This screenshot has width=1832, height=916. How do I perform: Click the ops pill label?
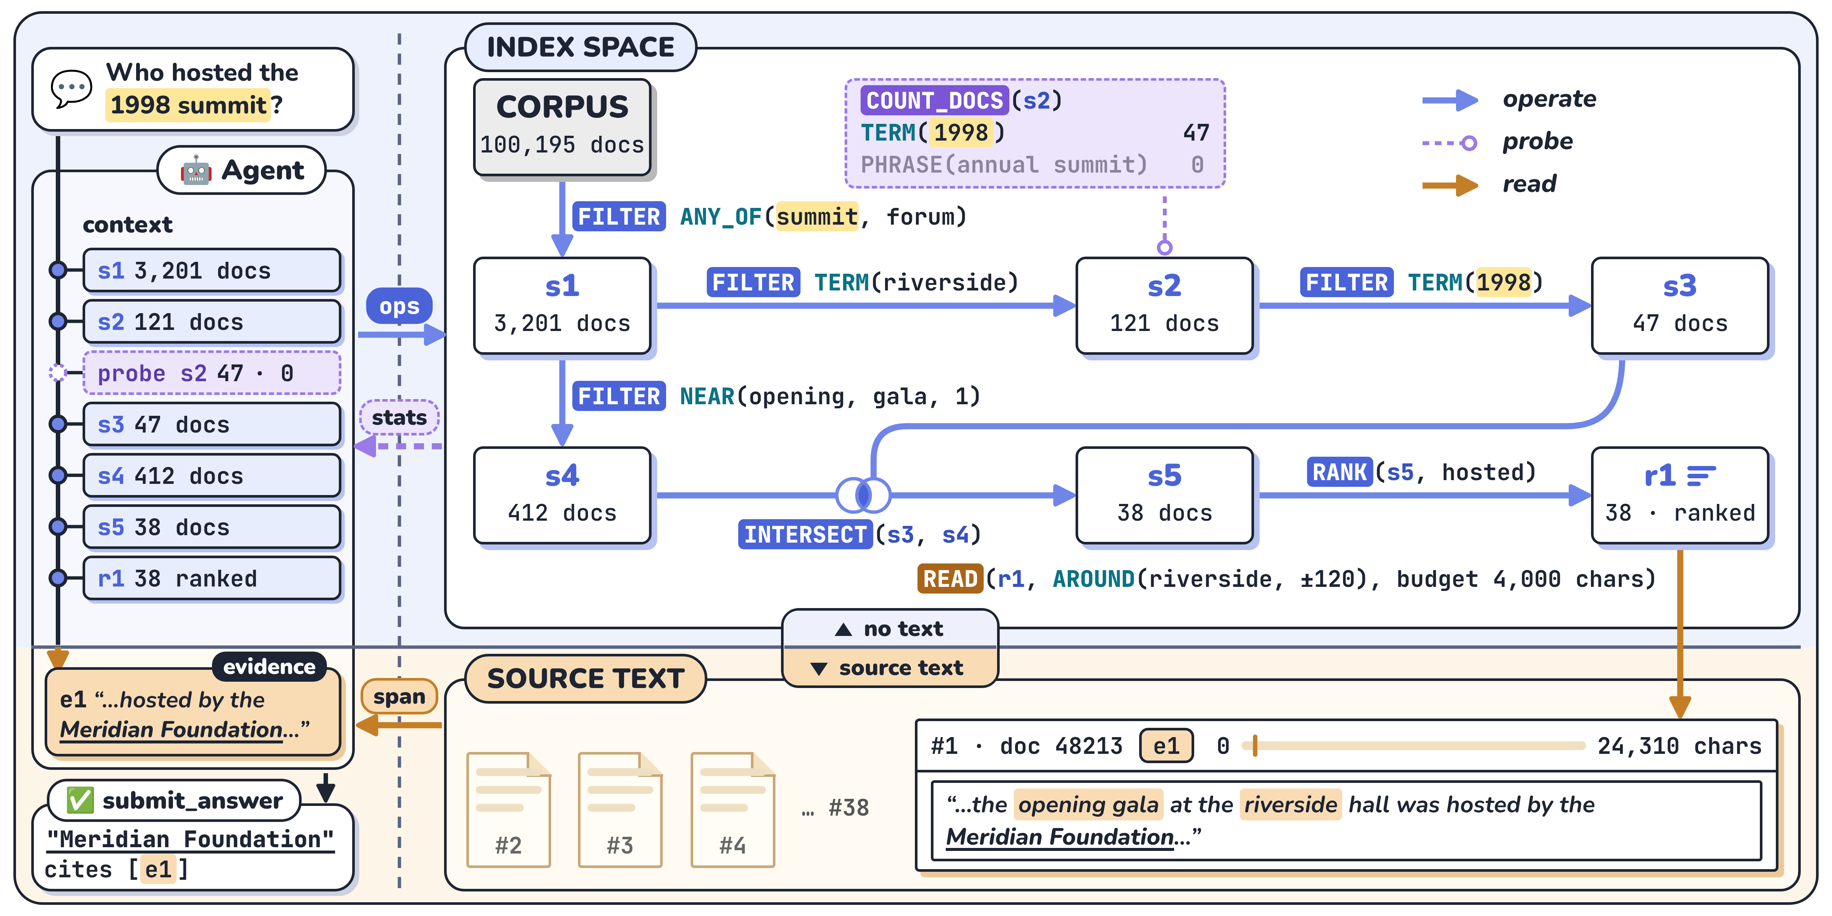point(399,306)
